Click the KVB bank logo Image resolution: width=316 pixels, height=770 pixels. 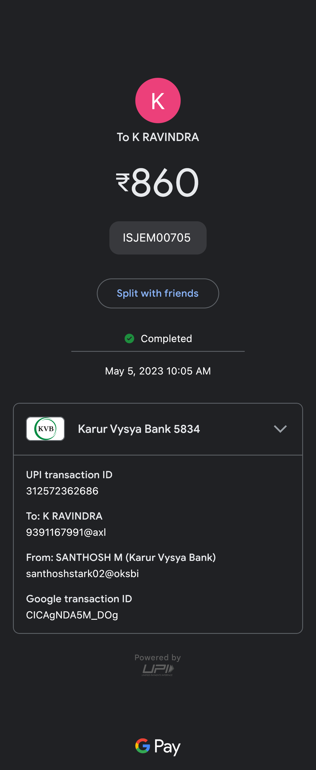tap(45, 429)
